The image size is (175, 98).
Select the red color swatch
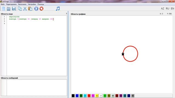89,96
